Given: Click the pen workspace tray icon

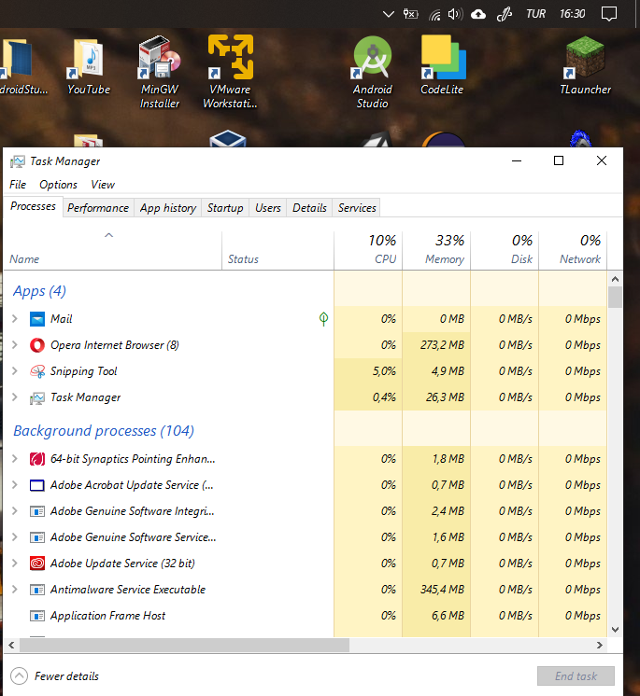Looking at the screenshot, I should 504,14.
